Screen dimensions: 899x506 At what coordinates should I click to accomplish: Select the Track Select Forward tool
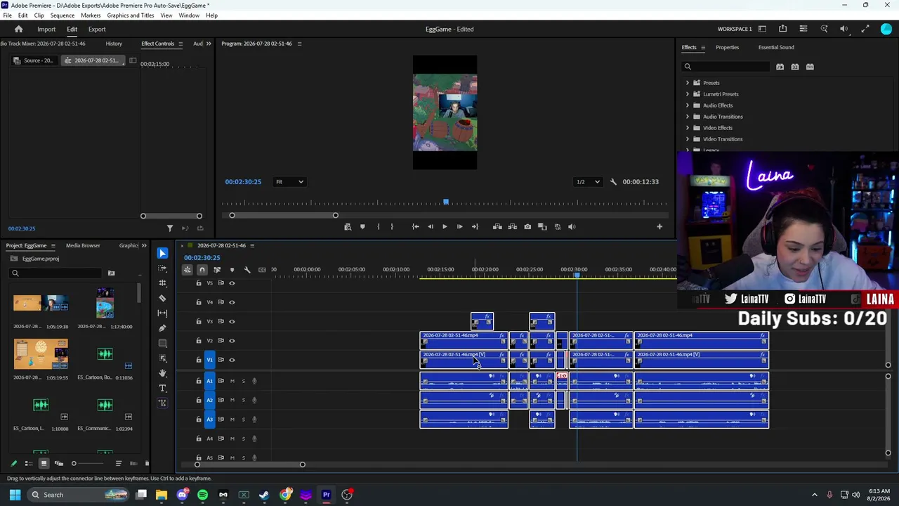coord(162,268)
